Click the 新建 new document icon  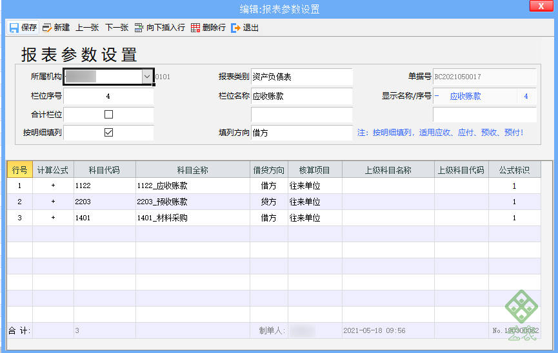click(x=47, y=28)
